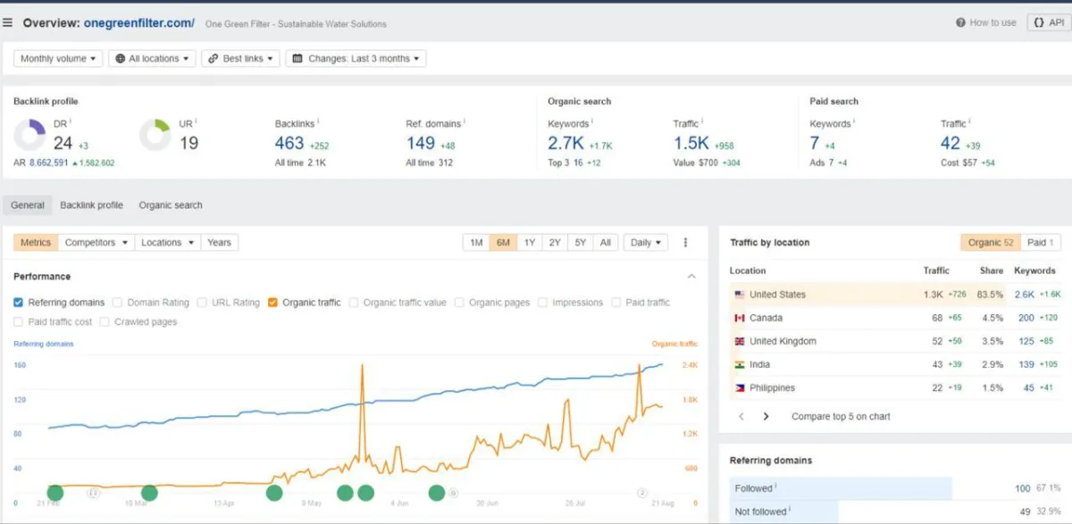1072x524 pixels.
Task: Switch to the Backlink profile tab
Action: tap(92, 205)
